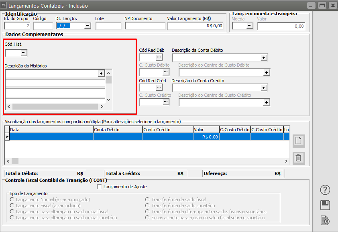Click the Conta Débito column header
This screenshot has width=338, height=232.
pos(118,130)
